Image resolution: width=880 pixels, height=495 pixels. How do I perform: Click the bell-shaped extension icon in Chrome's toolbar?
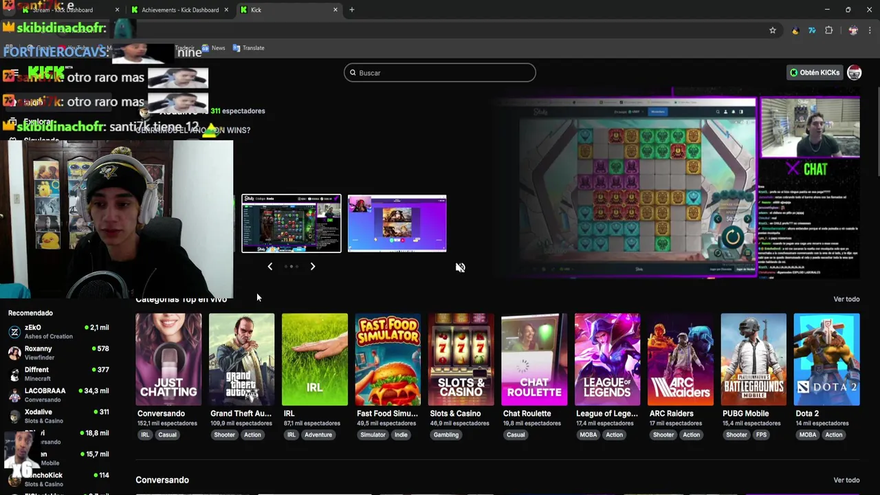(795, 30)
